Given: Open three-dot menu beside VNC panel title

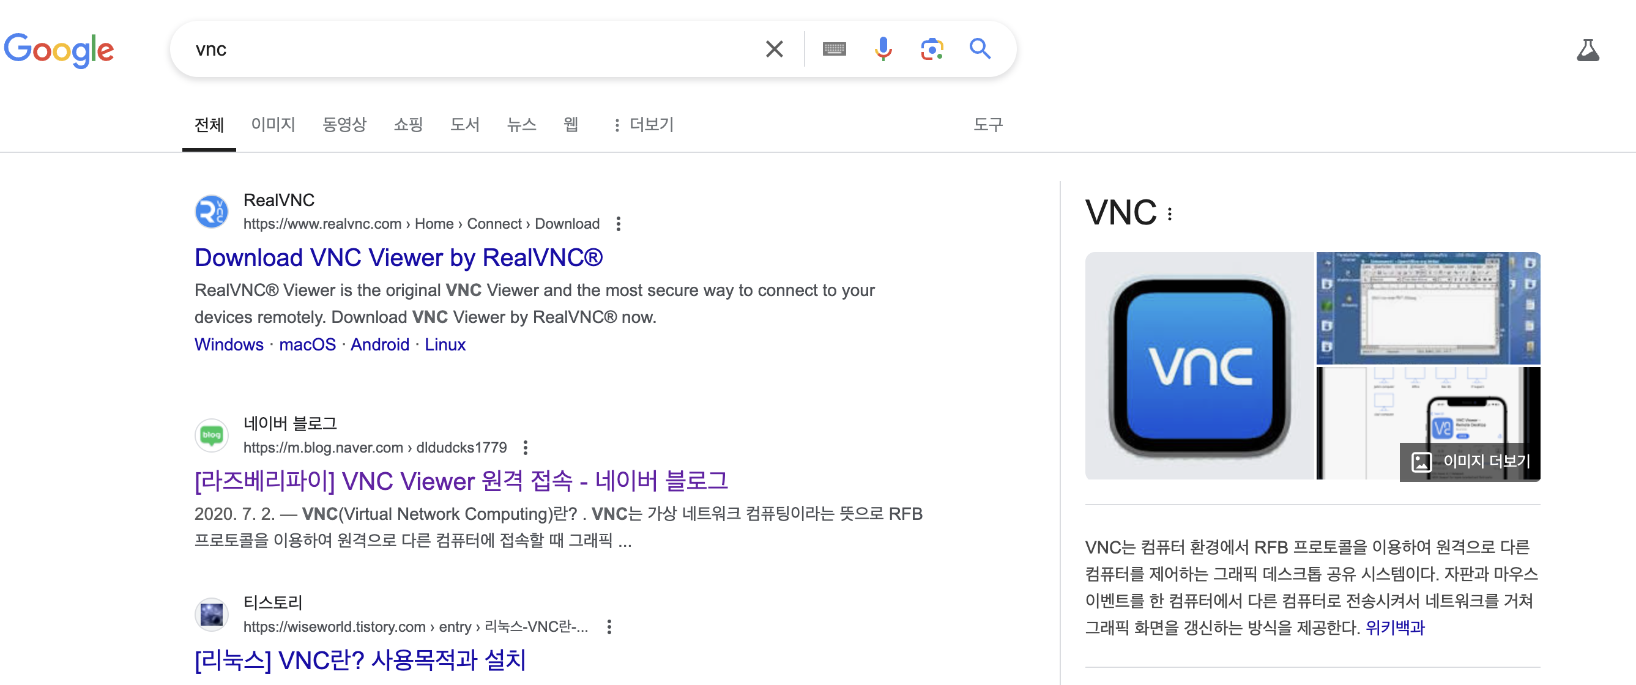Looking at the screenshot, I should point(1170,214).
